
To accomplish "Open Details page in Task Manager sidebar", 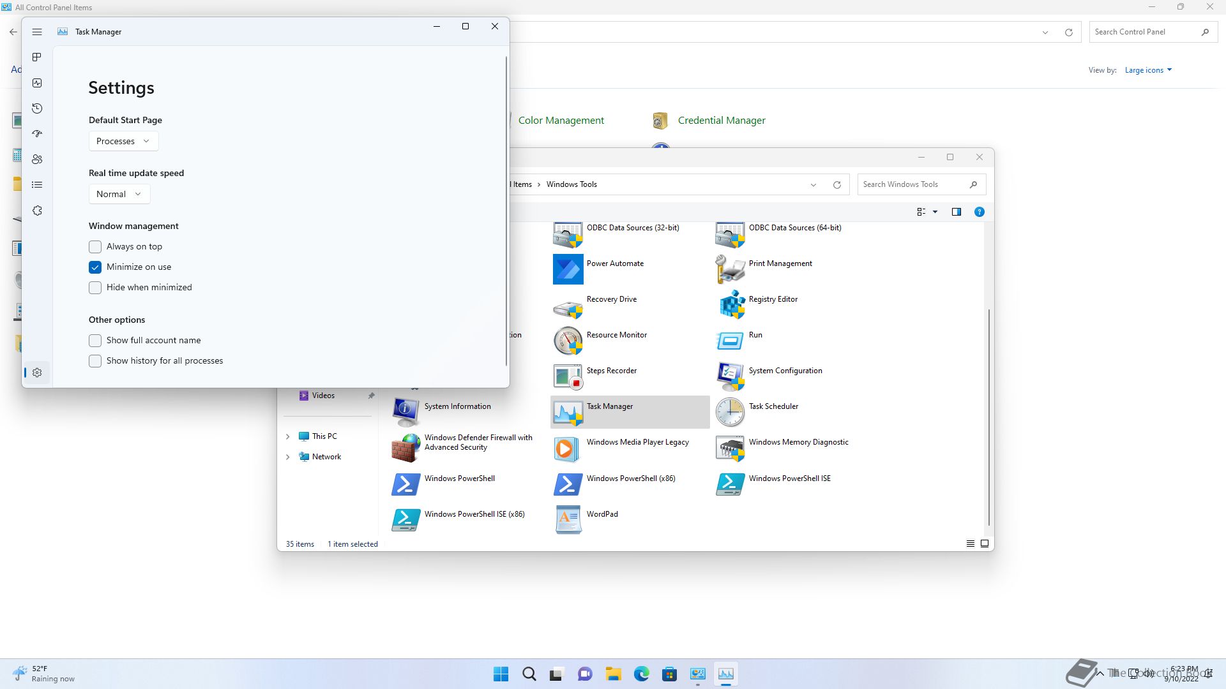I will [x=37, y=185].
